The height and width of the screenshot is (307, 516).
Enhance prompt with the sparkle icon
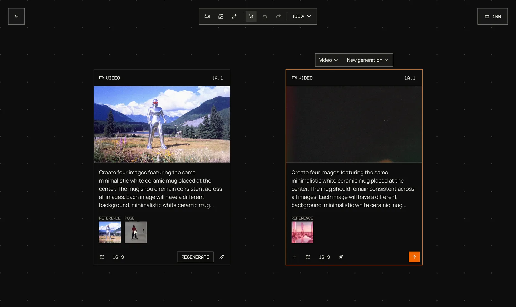(341, 257)
